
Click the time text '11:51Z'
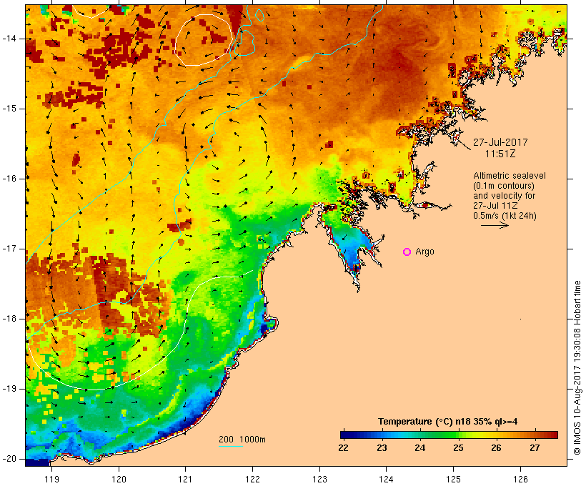pyautogui.click(x=500, y=154)
